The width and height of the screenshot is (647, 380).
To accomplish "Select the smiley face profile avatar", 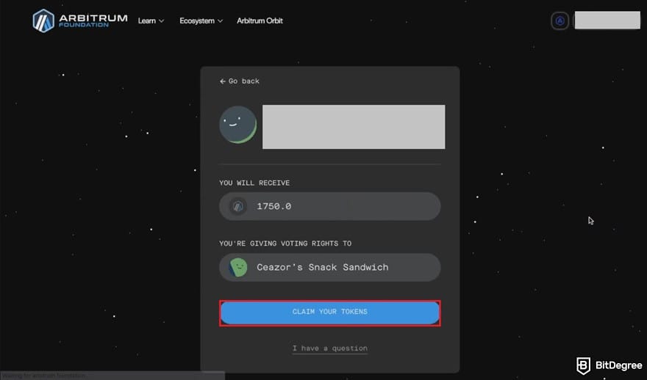I will pos(237,125).
